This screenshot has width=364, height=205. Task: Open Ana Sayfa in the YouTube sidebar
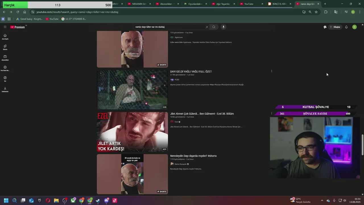point(5,37)
